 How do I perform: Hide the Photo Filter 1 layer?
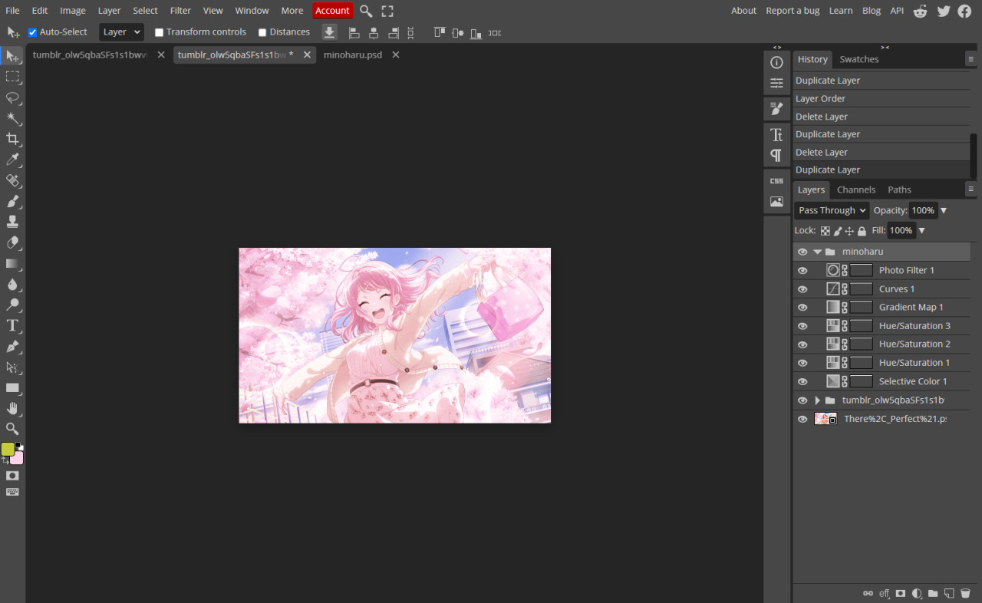tap(802, 271)
